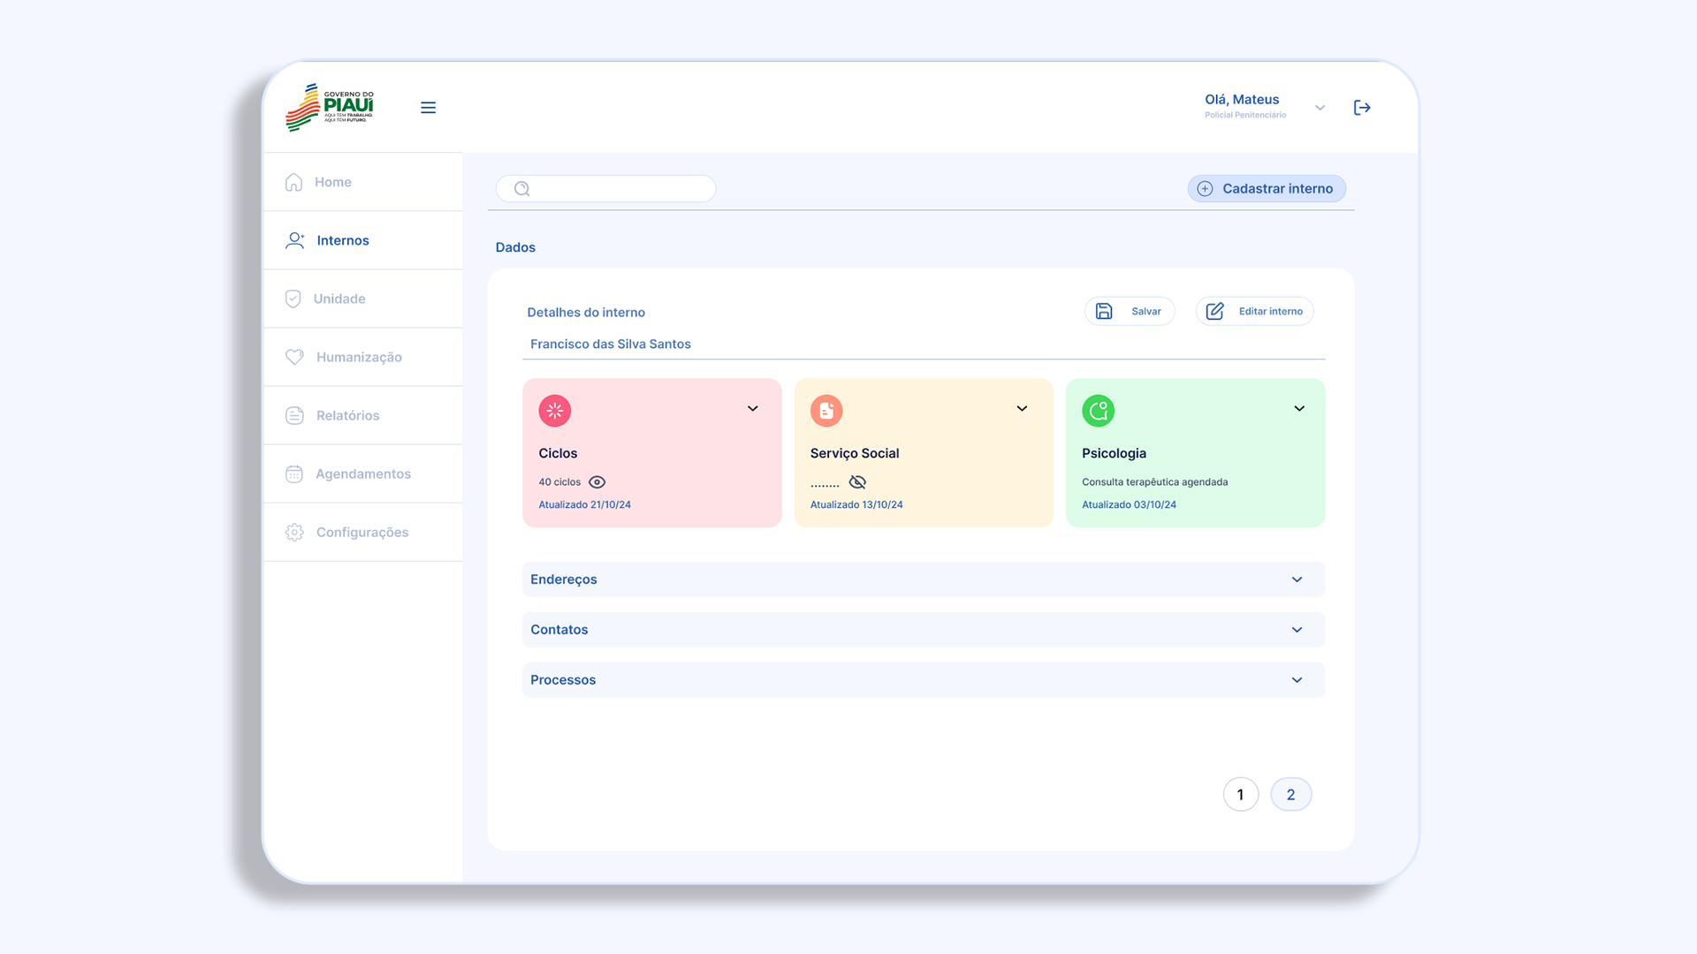Reveal hidden Serviço Social value

(857, 482)
